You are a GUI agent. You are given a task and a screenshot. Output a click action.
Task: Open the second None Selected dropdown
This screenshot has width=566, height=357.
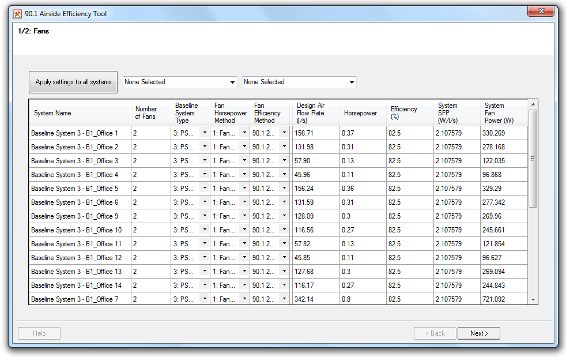(299, 82)
